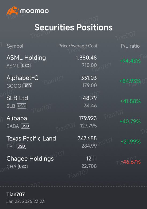
Task: Click the moomoo brand name text
Action: tap(34, 11)
